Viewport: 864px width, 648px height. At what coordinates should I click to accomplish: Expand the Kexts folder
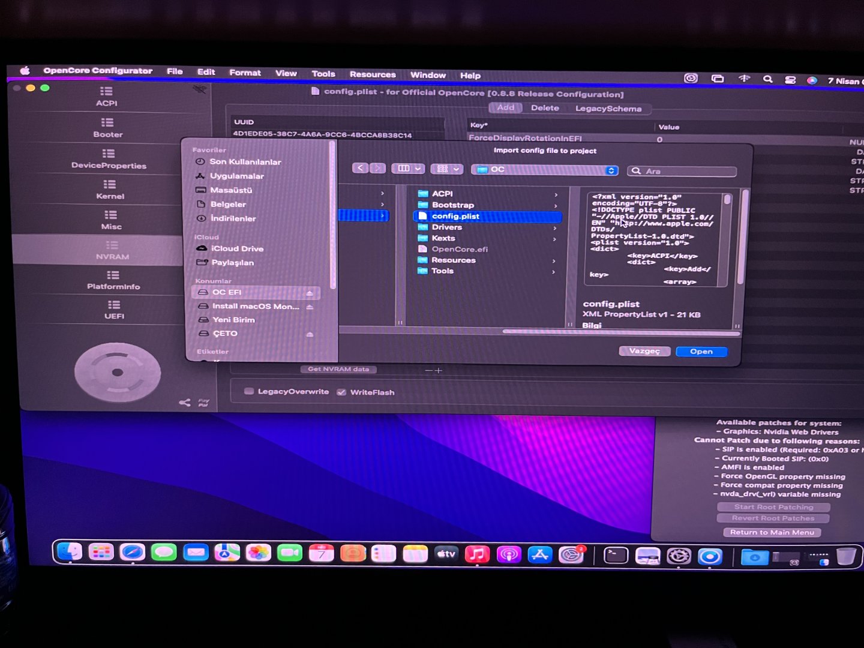[554, 239]
